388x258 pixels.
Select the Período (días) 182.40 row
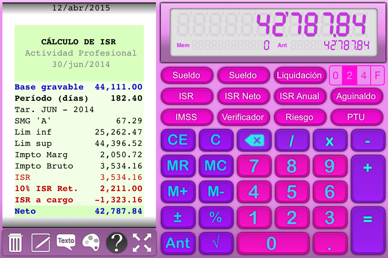(79, 98)
